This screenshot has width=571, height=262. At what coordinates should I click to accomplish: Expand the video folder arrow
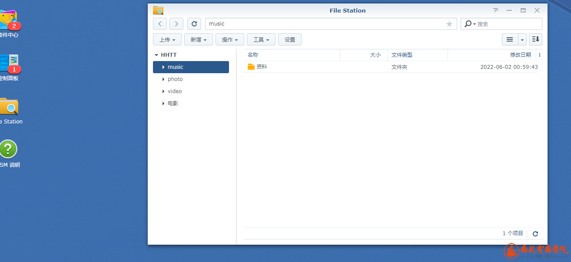163,91
